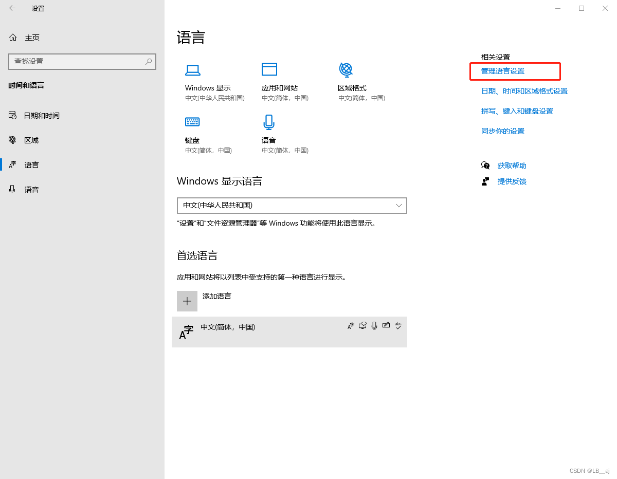
Task: Click the A字 icon beside 中文(简体，中国)
Action: (186, 332)
